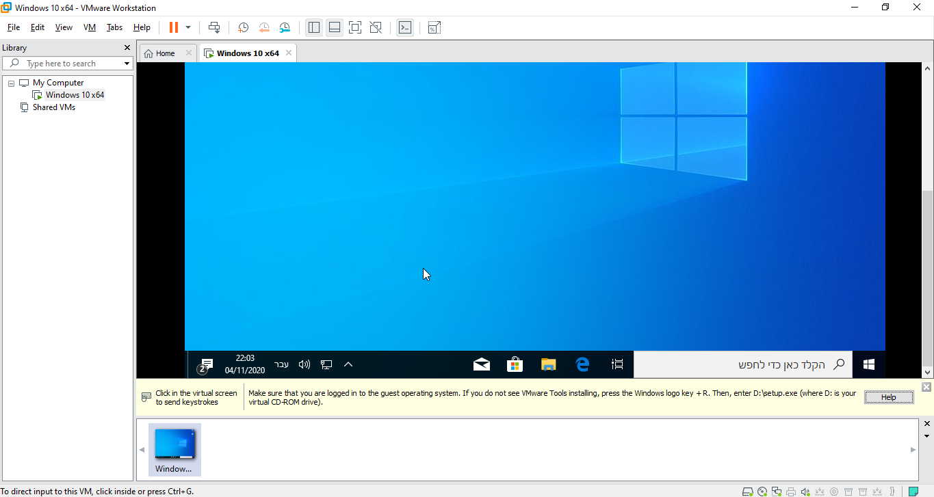This screenshot has height=497, width=934.
Task: Open the Help menu
Action: coord(142,27)
